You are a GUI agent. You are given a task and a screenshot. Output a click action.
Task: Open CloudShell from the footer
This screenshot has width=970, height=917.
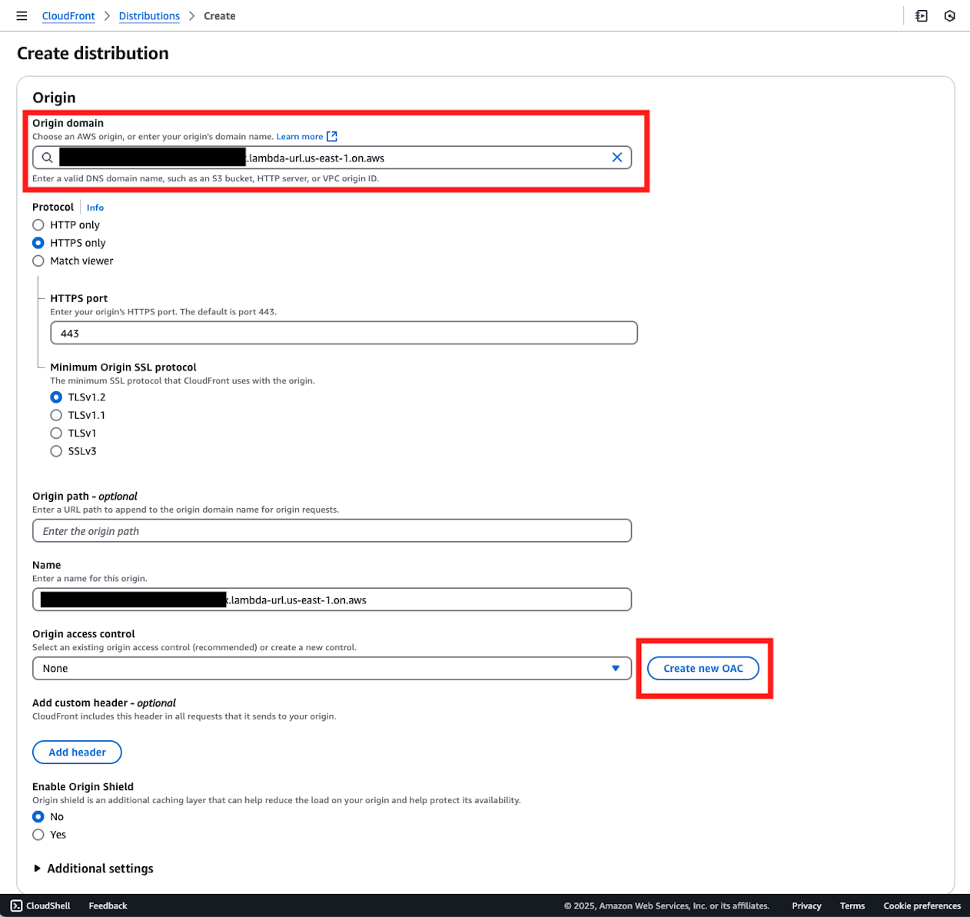(x=41, y=905)
